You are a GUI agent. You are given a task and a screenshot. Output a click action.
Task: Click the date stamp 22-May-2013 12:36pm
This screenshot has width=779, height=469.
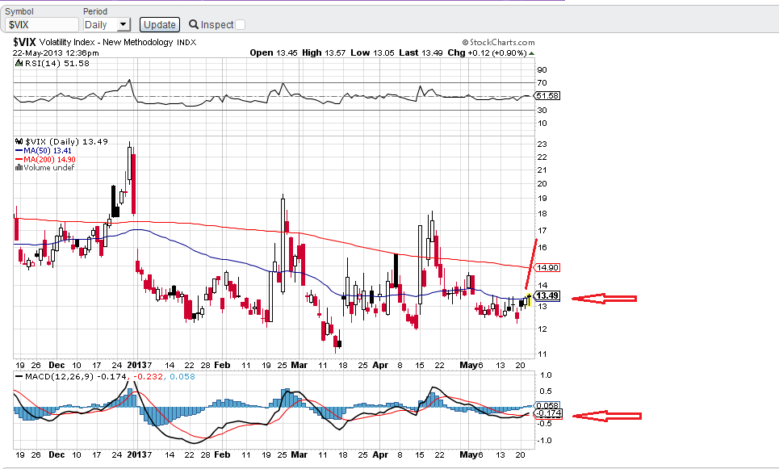[x=56, y=53]
